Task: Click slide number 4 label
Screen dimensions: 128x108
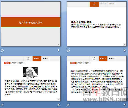Action: pyautogui.click(x=125, y=105)
